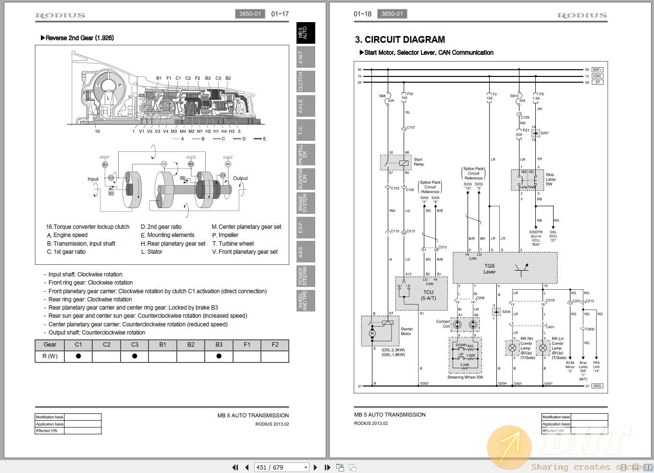This screenshot has width=654, height=473.
Task: Open the ABS section tab
Action: coord(306,252)
